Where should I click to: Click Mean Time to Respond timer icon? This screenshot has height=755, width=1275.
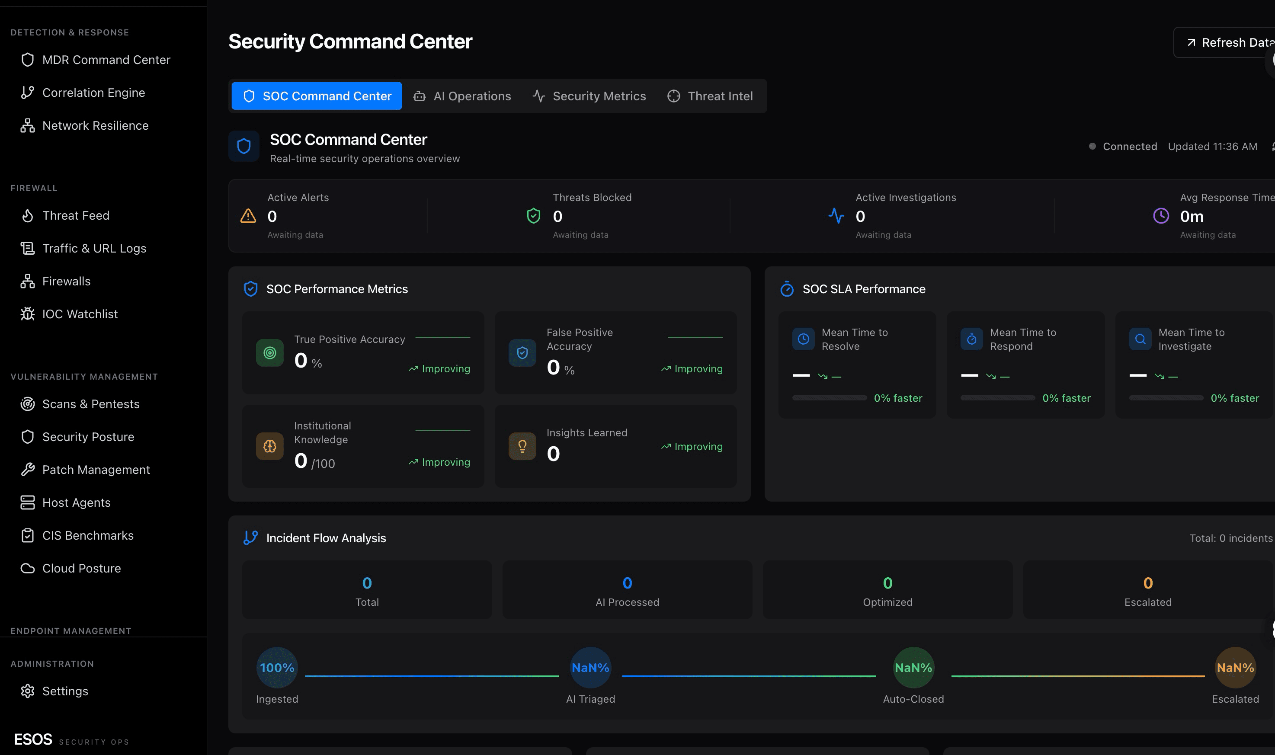(972, 339)
